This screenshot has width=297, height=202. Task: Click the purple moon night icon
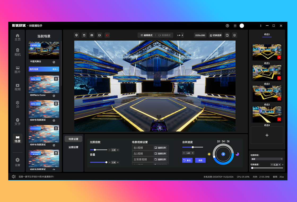(237, 154)
